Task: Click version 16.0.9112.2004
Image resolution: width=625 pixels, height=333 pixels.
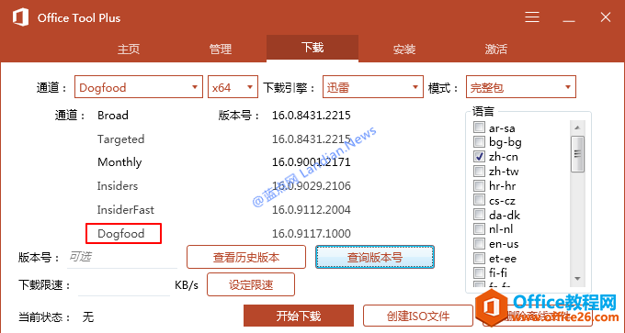Action: [312, 210]
